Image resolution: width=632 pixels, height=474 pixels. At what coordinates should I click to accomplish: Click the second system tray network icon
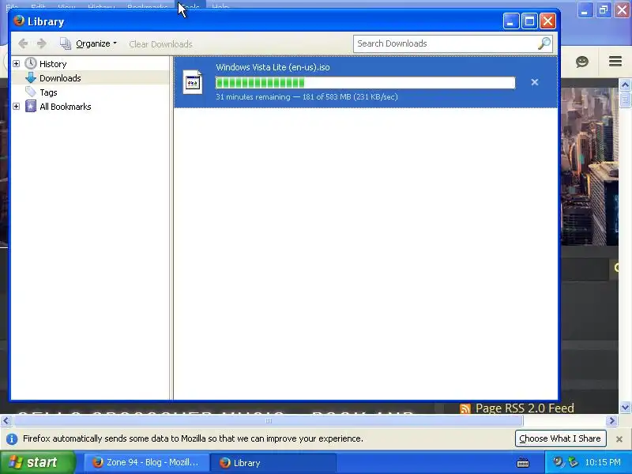tap(573, 462)
